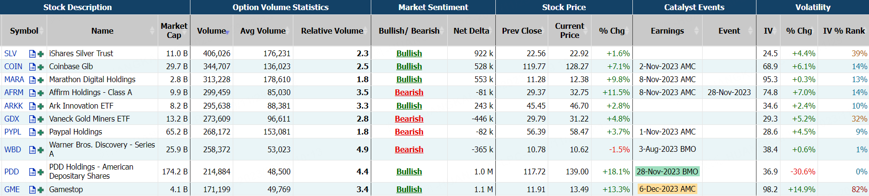Click the sort arrow on Volume header
869x196 pixels.
pyautogui.click(x=227, y=32)
